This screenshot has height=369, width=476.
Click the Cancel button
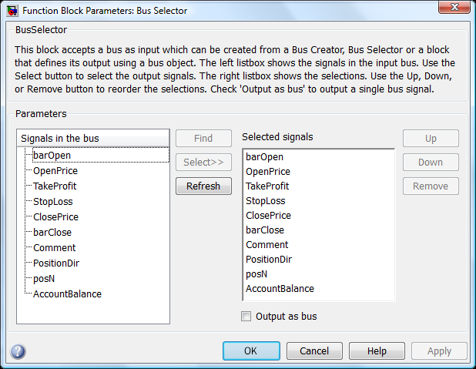(x=314, y=351)
